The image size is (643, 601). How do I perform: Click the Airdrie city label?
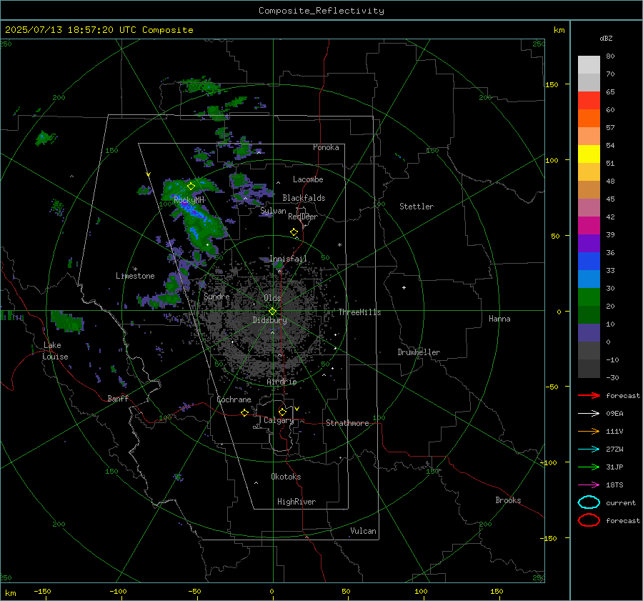(281, 382)
